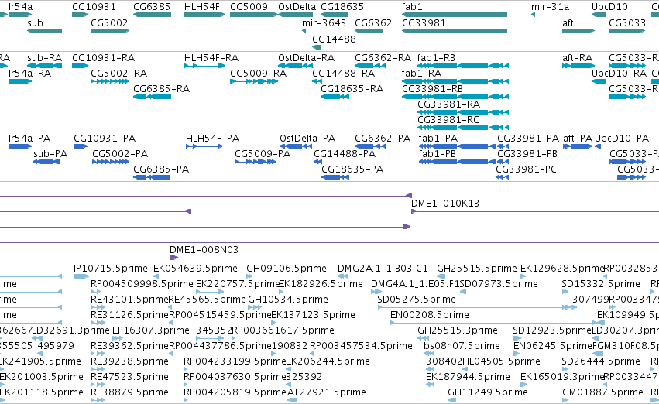Screen dimensions: 659x404
Task: Click the OstDelta-RA transcript label
Action: click(307, 58)
